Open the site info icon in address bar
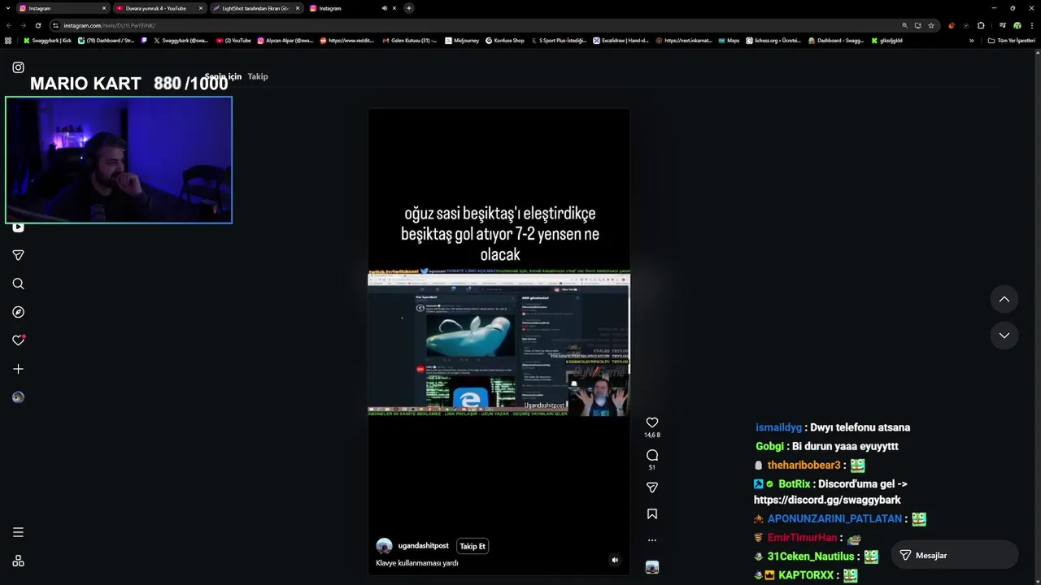Image resolution: width=1041 pixels, height=585 pixels. (x=55, y=25)
